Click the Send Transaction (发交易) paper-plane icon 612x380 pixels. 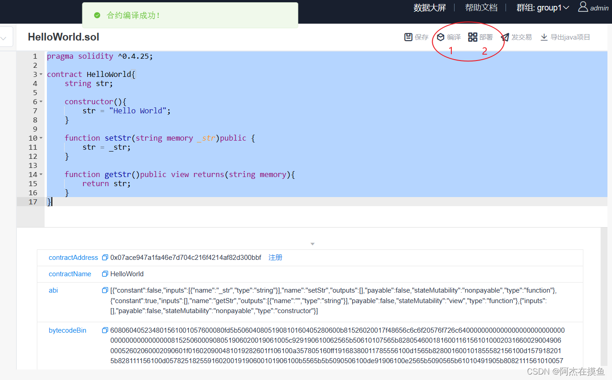(505, 37)
